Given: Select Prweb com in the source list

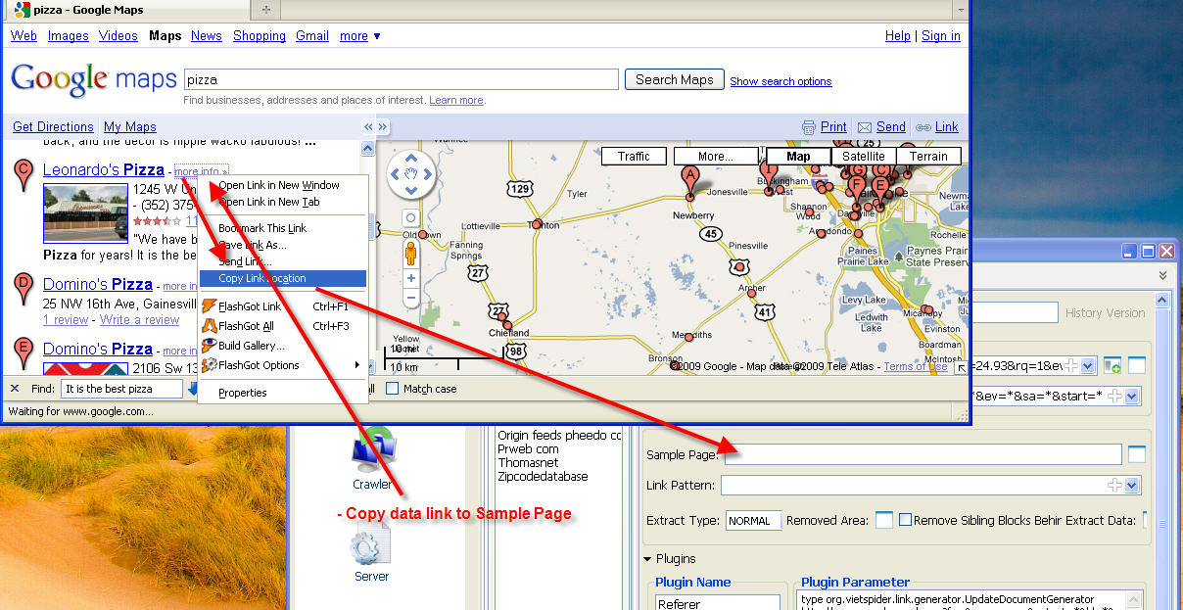Looking at the screenshot, I should [528, 449].
